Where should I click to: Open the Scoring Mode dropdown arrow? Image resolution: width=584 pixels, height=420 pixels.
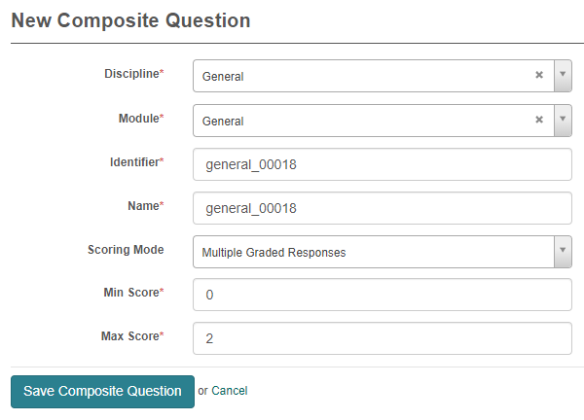tap(562, 251)
